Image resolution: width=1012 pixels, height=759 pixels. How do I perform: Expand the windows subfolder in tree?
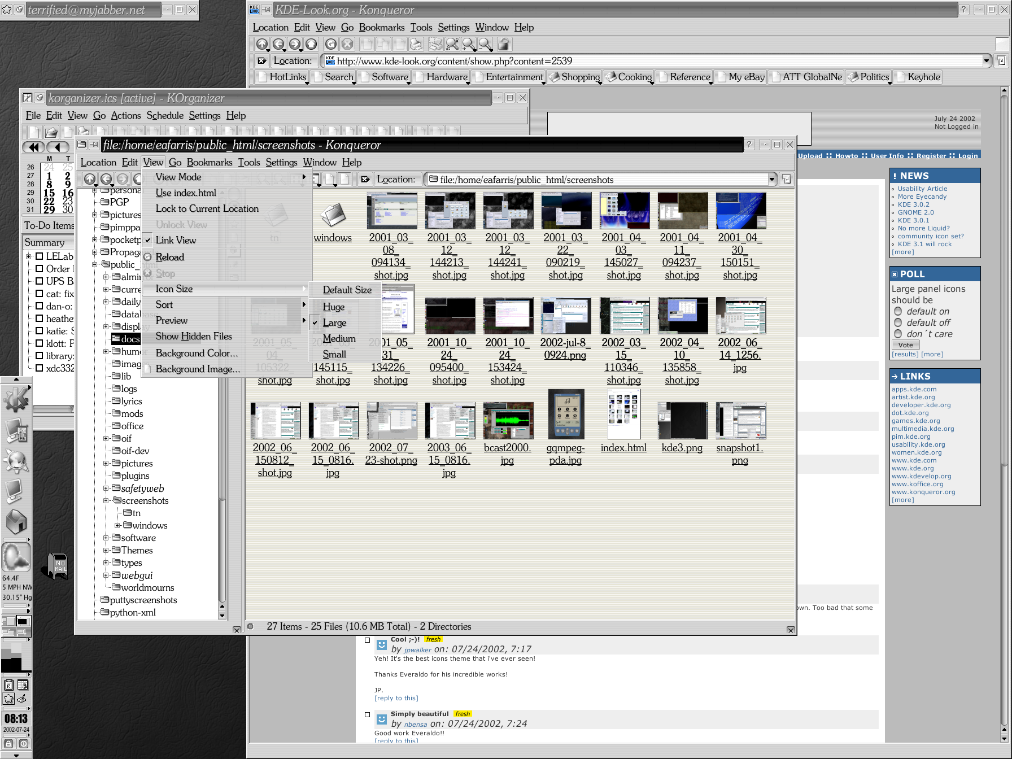(117, 526)
